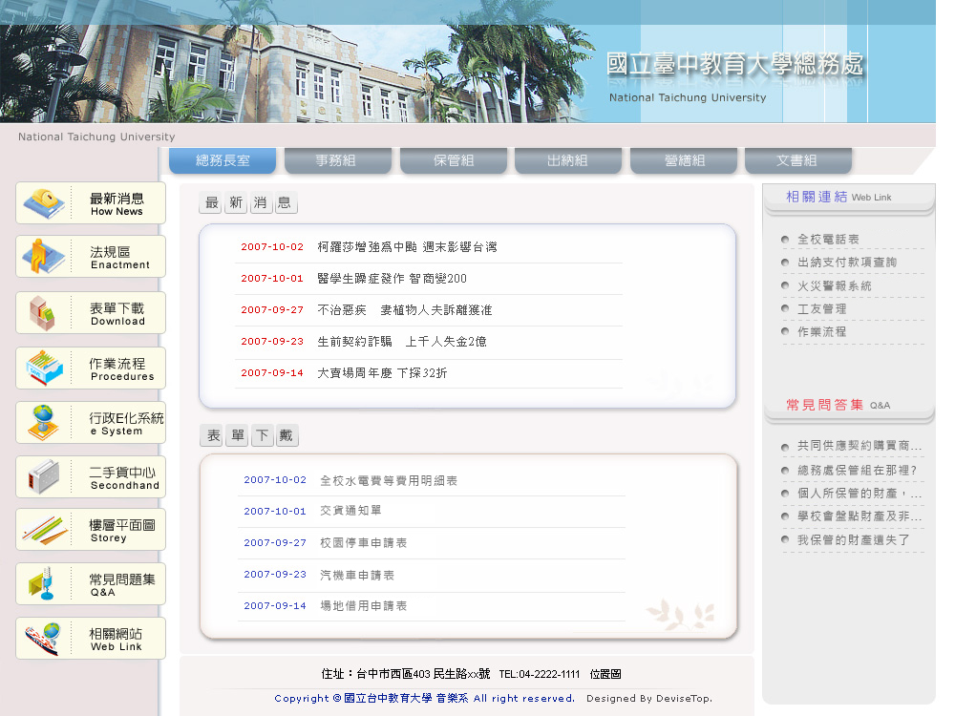Click the 最新消息 How News label
This screenshot has width=955, height=716.
point(117,204)
